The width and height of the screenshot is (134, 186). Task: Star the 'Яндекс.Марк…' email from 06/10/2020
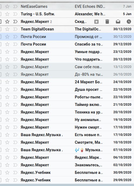7,157
